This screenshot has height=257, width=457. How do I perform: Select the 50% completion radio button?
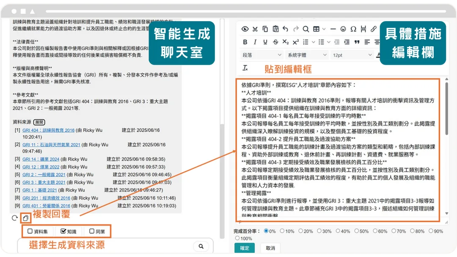[356, 231]
